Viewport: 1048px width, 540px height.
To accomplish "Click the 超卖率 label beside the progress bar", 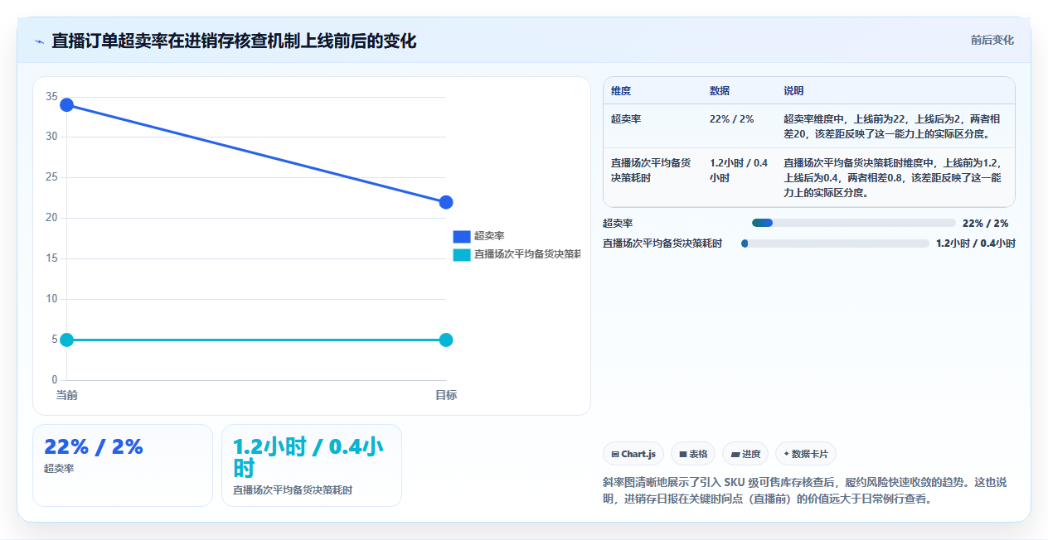I will (x=618, y=224).
